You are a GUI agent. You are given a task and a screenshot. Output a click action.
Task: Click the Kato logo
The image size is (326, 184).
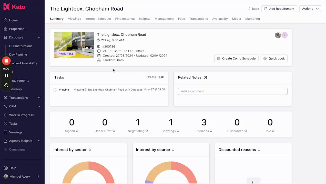tap(14, 7)
